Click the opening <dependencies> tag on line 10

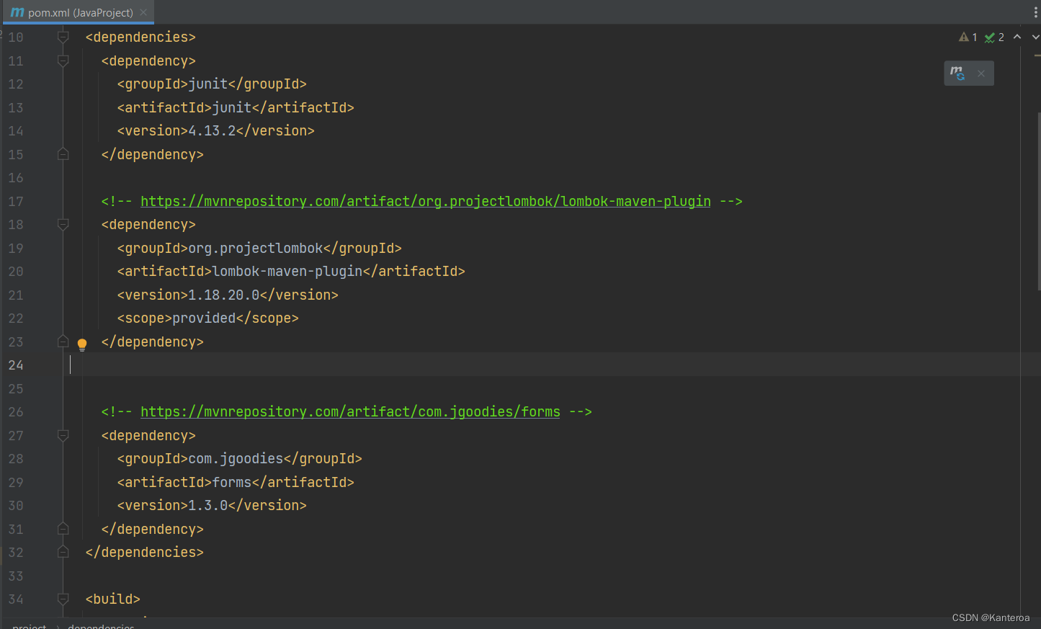pos(140,37)
